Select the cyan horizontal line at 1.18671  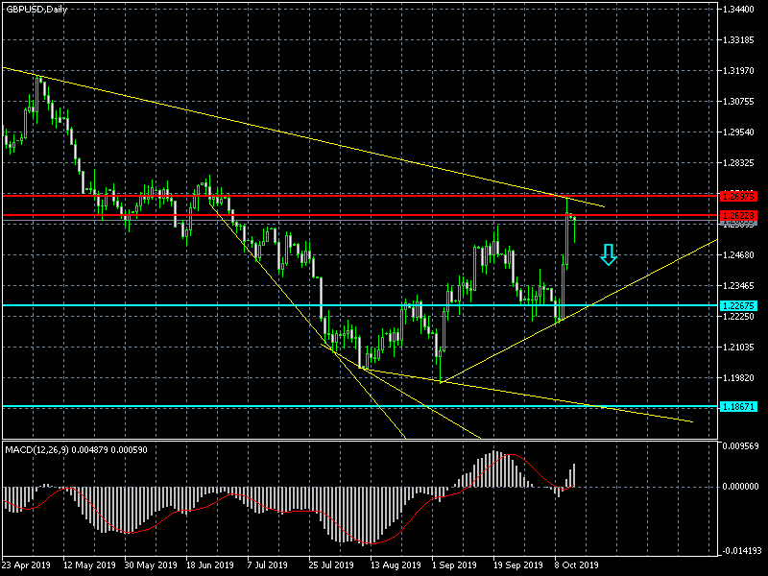288,406
